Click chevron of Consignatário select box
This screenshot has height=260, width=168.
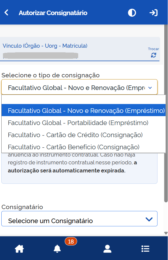click(x=149, y=219)
